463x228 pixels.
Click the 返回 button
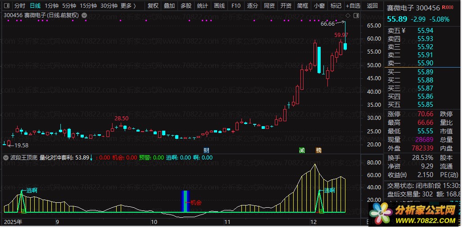(x=372, y=5)
